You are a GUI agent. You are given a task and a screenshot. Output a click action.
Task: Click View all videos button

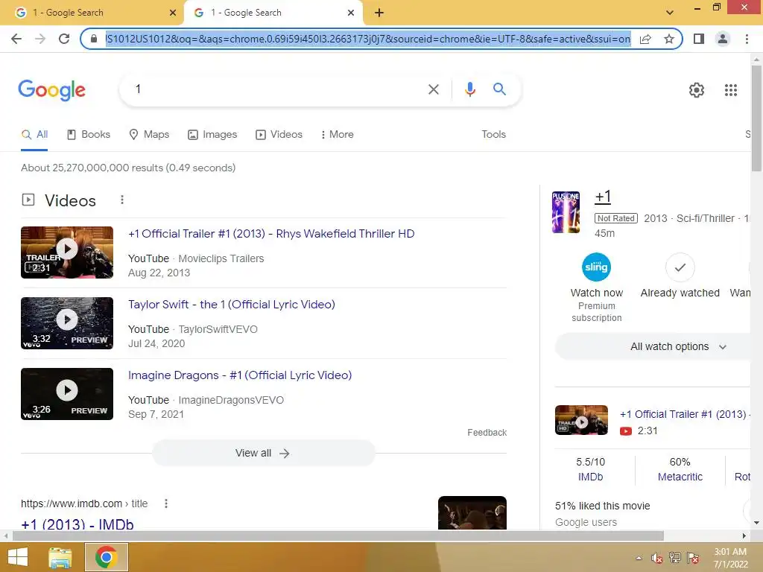click(263, 453)
